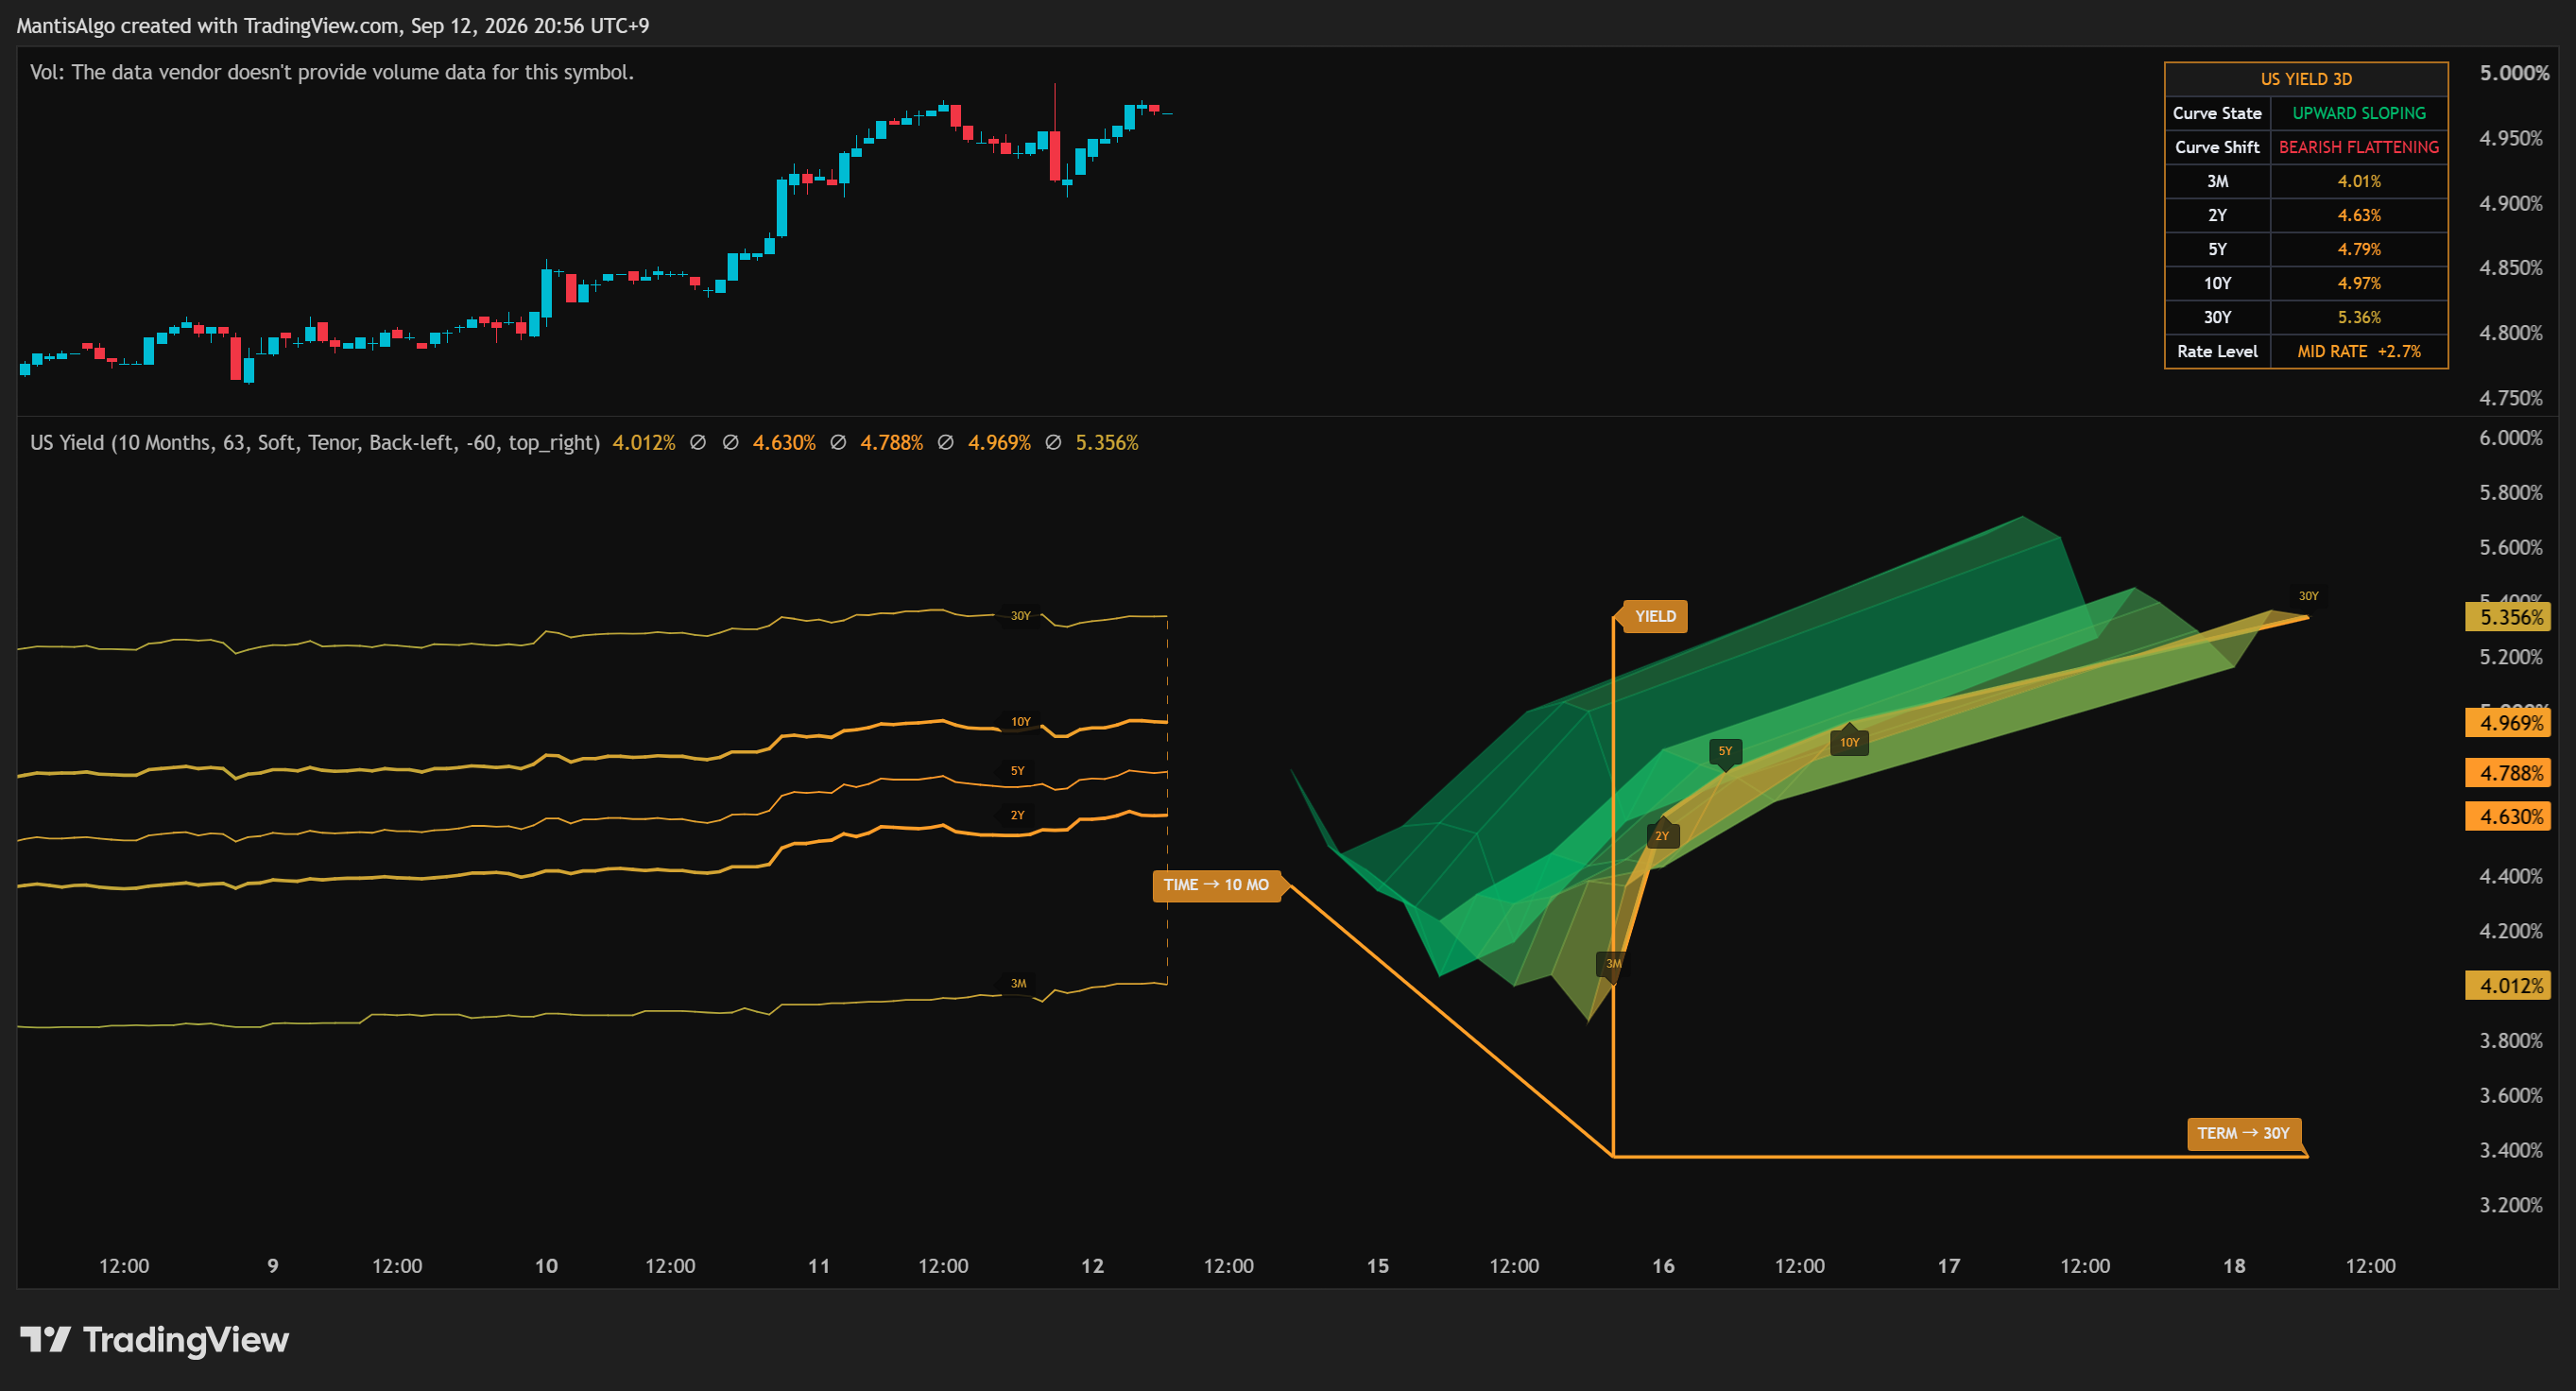Click the MID RATE +2.7% rate level cell

pyautogui.click(x=2358, y=351)
